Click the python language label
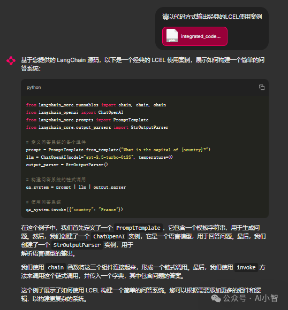 point(34,87)
